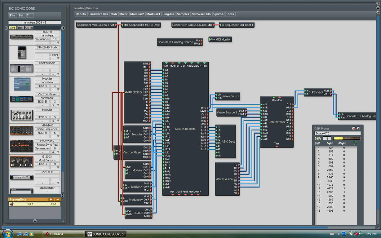Show hidden tray icons with the arrow
The width and height of the screenshot is (381, 238).
click(339, 234)
